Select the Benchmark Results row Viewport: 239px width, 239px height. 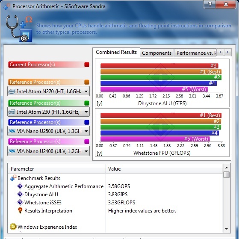pos(115,178)
